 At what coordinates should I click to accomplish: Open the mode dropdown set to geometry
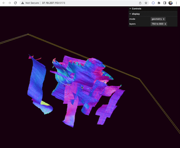click(158, 19)
